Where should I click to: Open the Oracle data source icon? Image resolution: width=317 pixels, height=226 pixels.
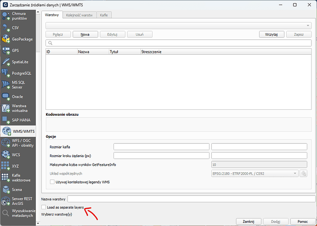pos(6,96)
